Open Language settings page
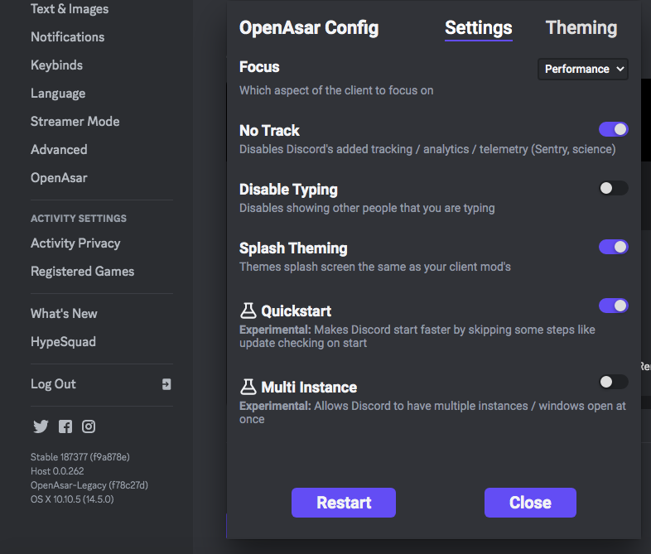 tap(58, 94)
